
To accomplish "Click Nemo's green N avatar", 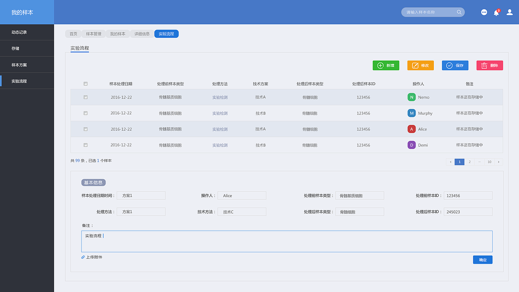I will point(412,97).
